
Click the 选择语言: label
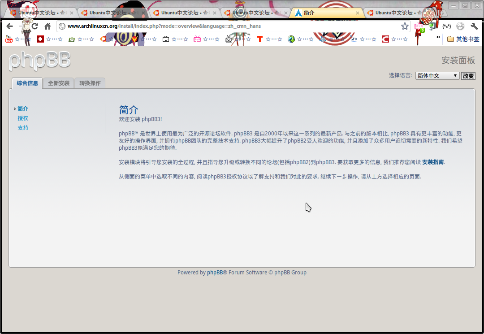[400, 75]
